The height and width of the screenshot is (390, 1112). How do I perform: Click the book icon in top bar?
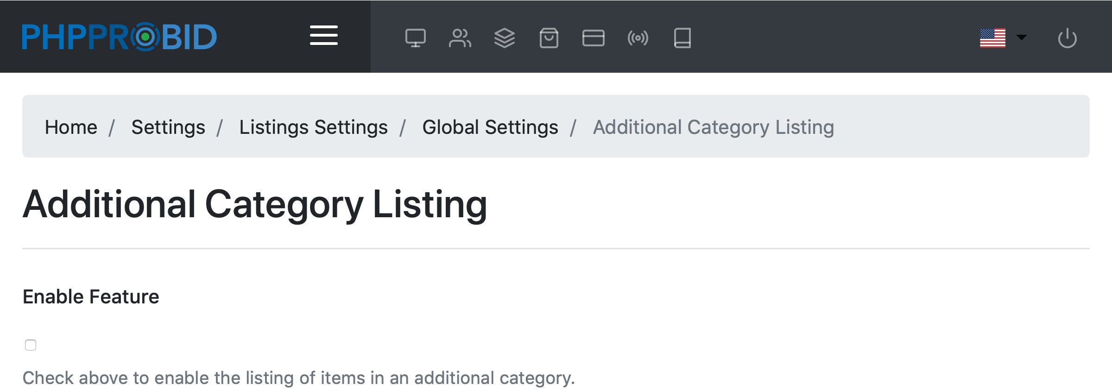tap(682, 38)
